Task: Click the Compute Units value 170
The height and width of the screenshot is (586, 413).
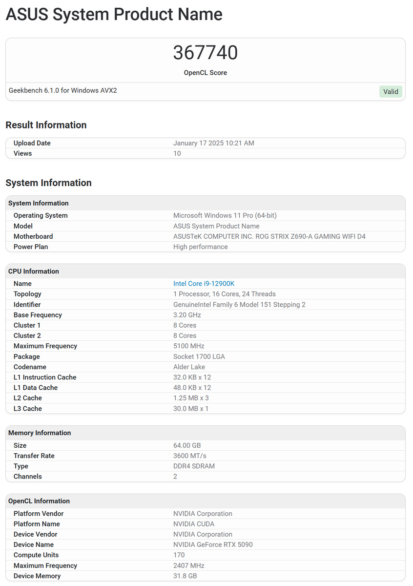Action: point(179,555)
